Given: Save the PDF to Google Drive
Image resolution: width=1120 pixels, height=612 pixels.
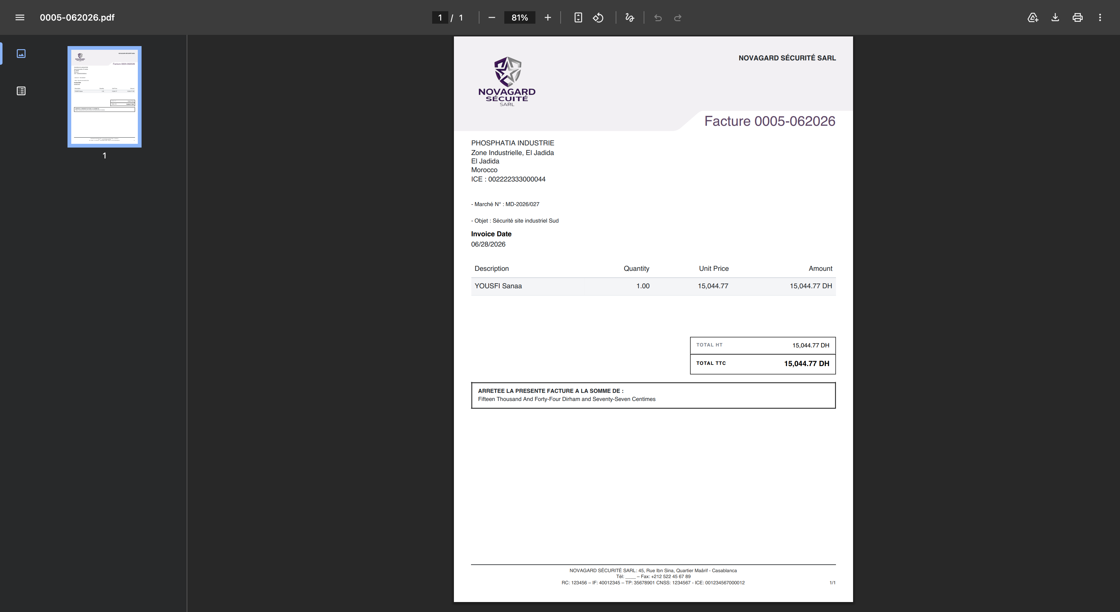Looking at the screenshot, I should tap(1033, 17).
